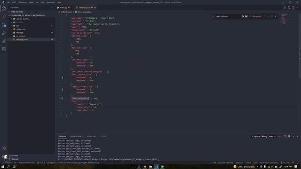The height and width of the screenshot is (169, 301).
Task: Click Python Current File debug config
Action: pos(73,163)
